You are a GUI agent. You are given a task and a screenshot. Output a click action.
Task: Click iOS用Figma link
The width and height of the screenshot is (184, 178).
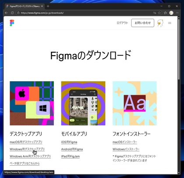pyautogui.click(x=69, y=142)
